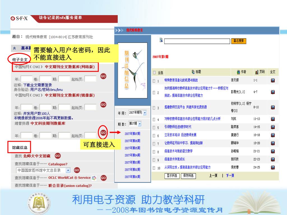This screenshot has width=287, height=215.
Task: Check the box for article row 6
Action: click(x=154, y=136)
